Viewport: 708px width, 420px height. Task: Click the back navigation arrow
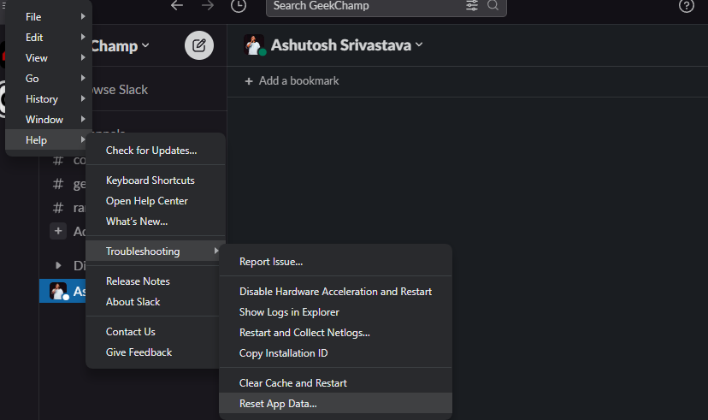[177, 6]
